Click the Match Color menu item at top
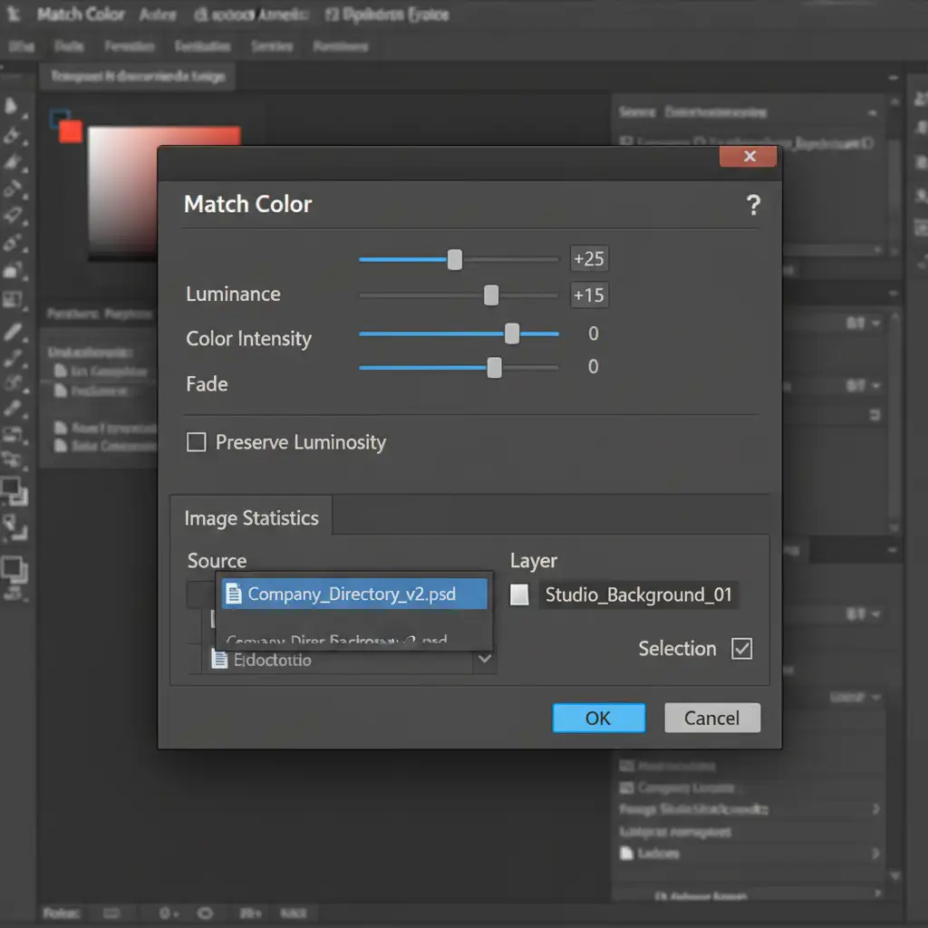The image size is (928, 928). click(x=82, y=14)
